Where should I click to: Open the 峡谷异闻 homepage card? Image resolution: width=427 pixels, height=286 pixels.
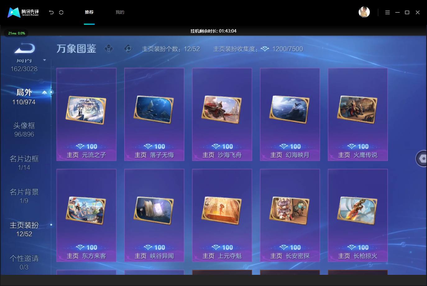click(x=154, y=215)
